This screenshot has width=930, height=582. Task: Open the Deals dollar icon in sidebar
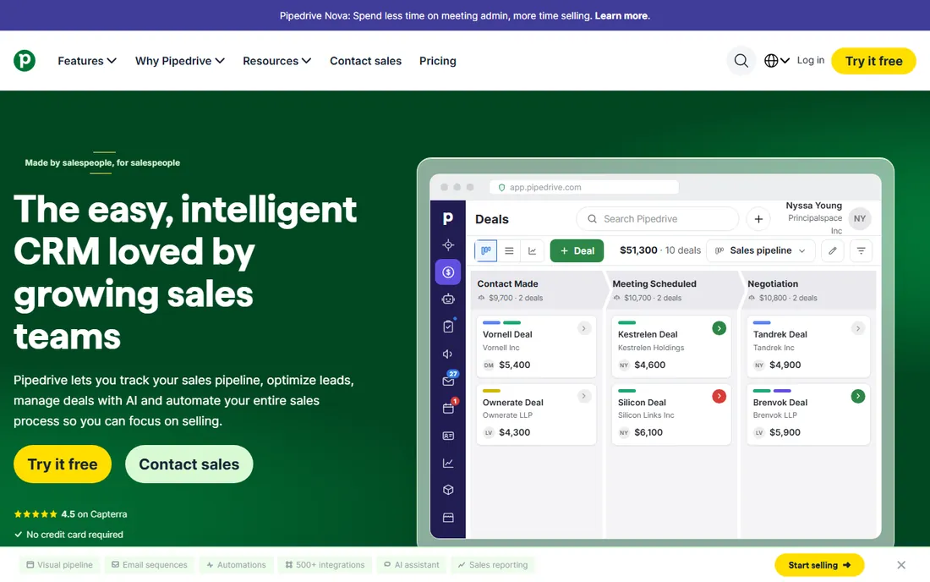pyautogui.click(x=448, y=272)
